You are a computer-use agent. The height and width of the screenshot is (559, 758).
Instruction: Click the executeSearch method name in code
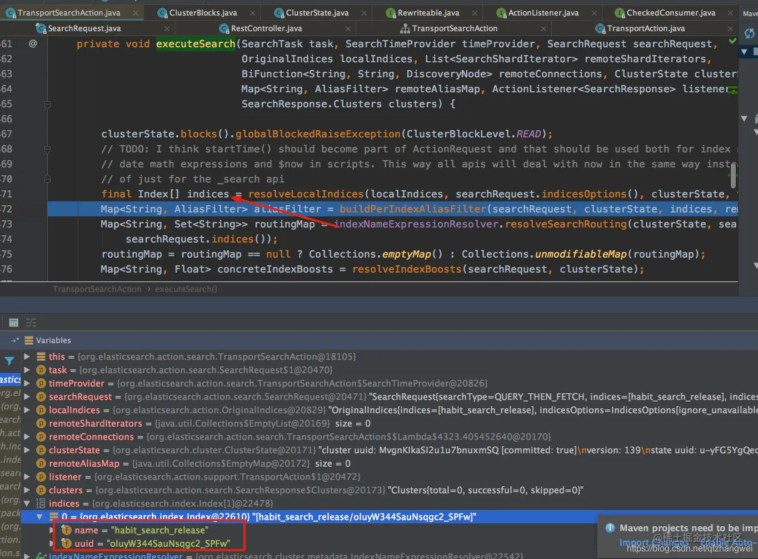(x=196, y=44)
